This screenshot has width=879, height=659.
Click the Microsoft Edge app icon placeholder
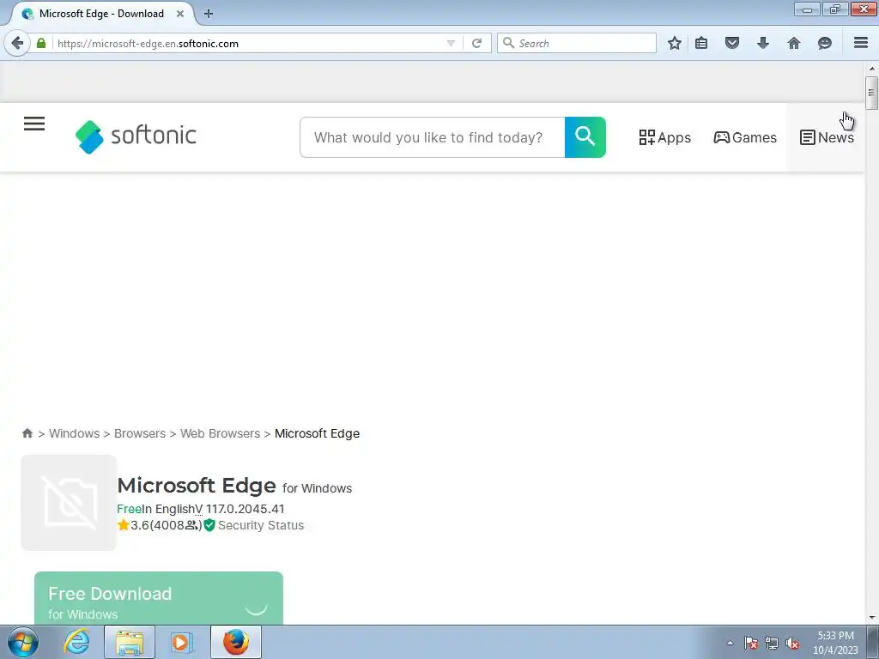click(x=69, y=503)
